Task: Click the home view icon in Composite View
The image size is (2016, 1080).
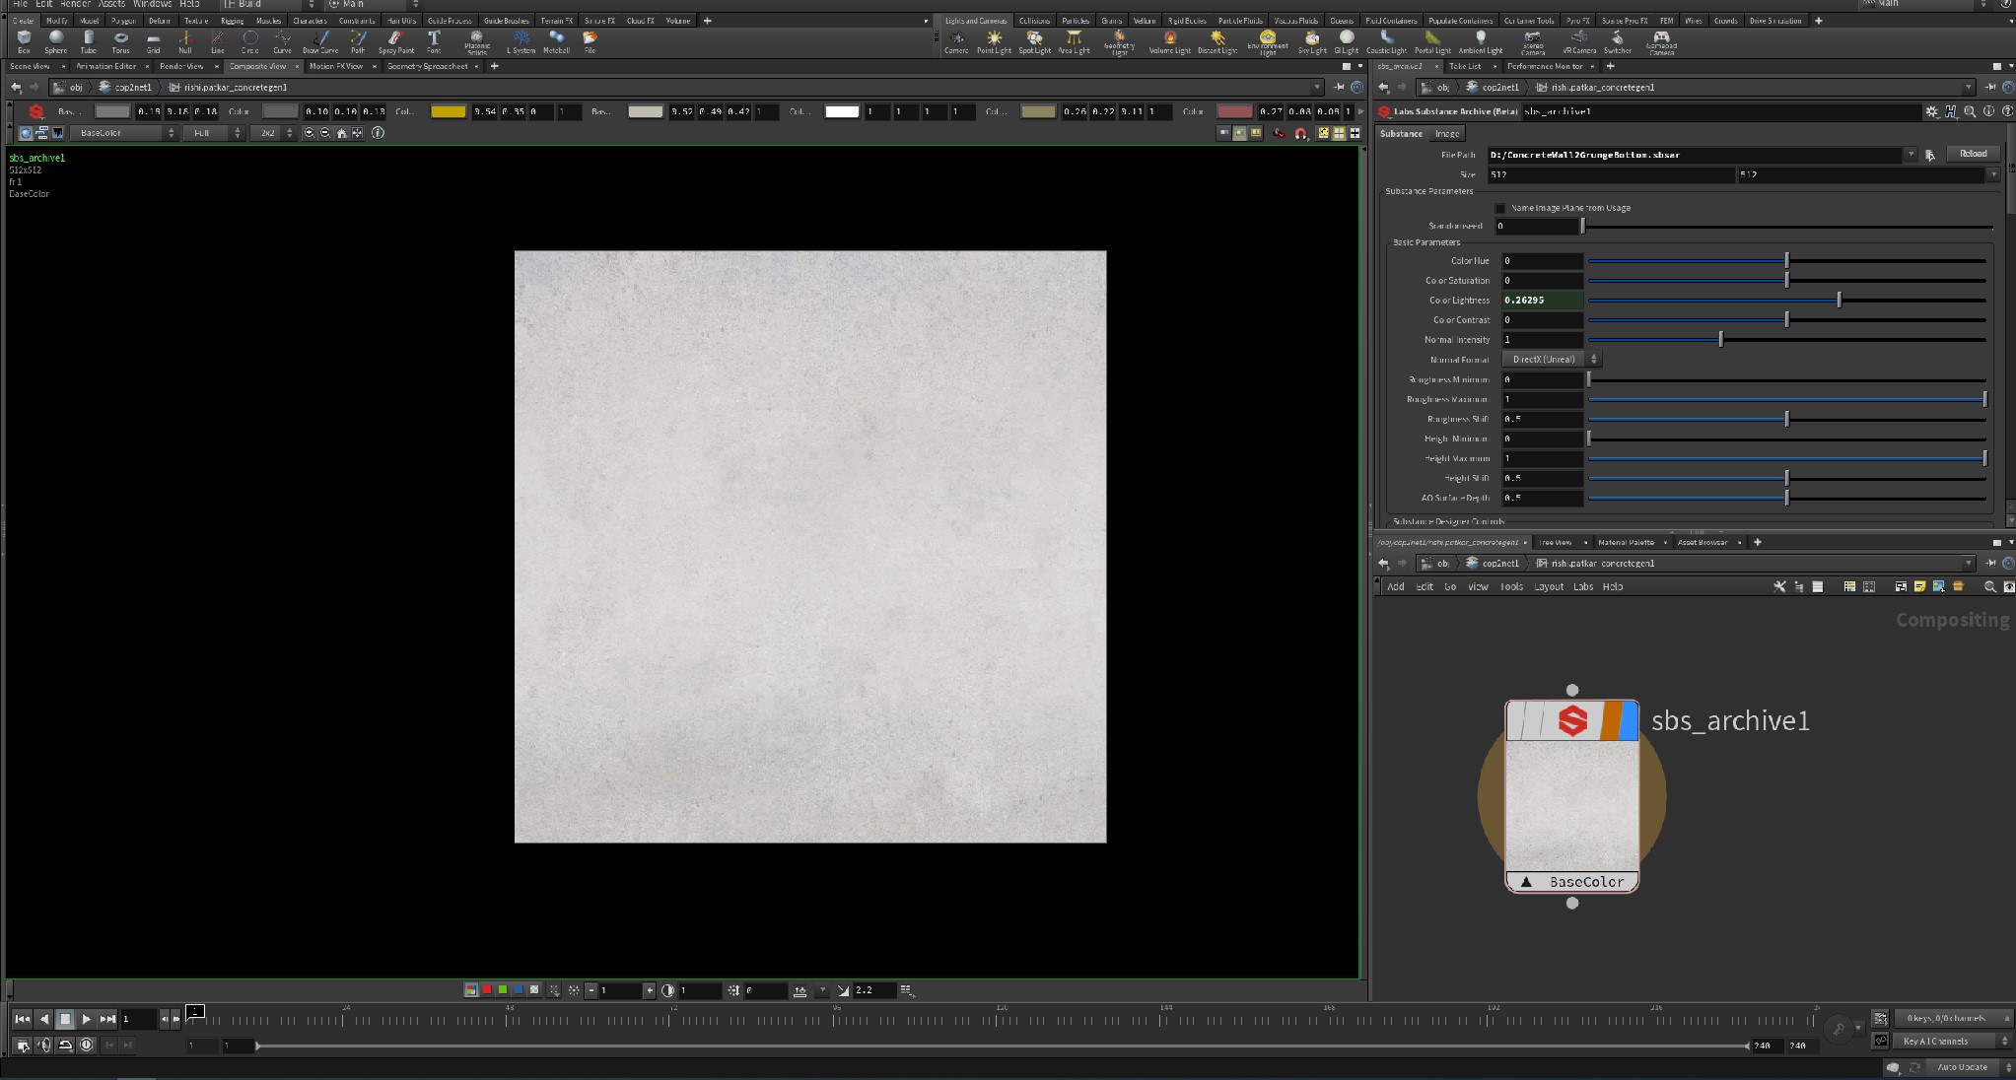Action: coord(342,133)
